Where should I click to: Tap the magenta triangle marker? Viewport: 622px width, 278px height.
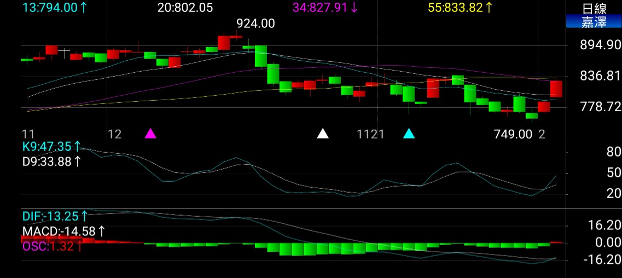coord(150,133)
